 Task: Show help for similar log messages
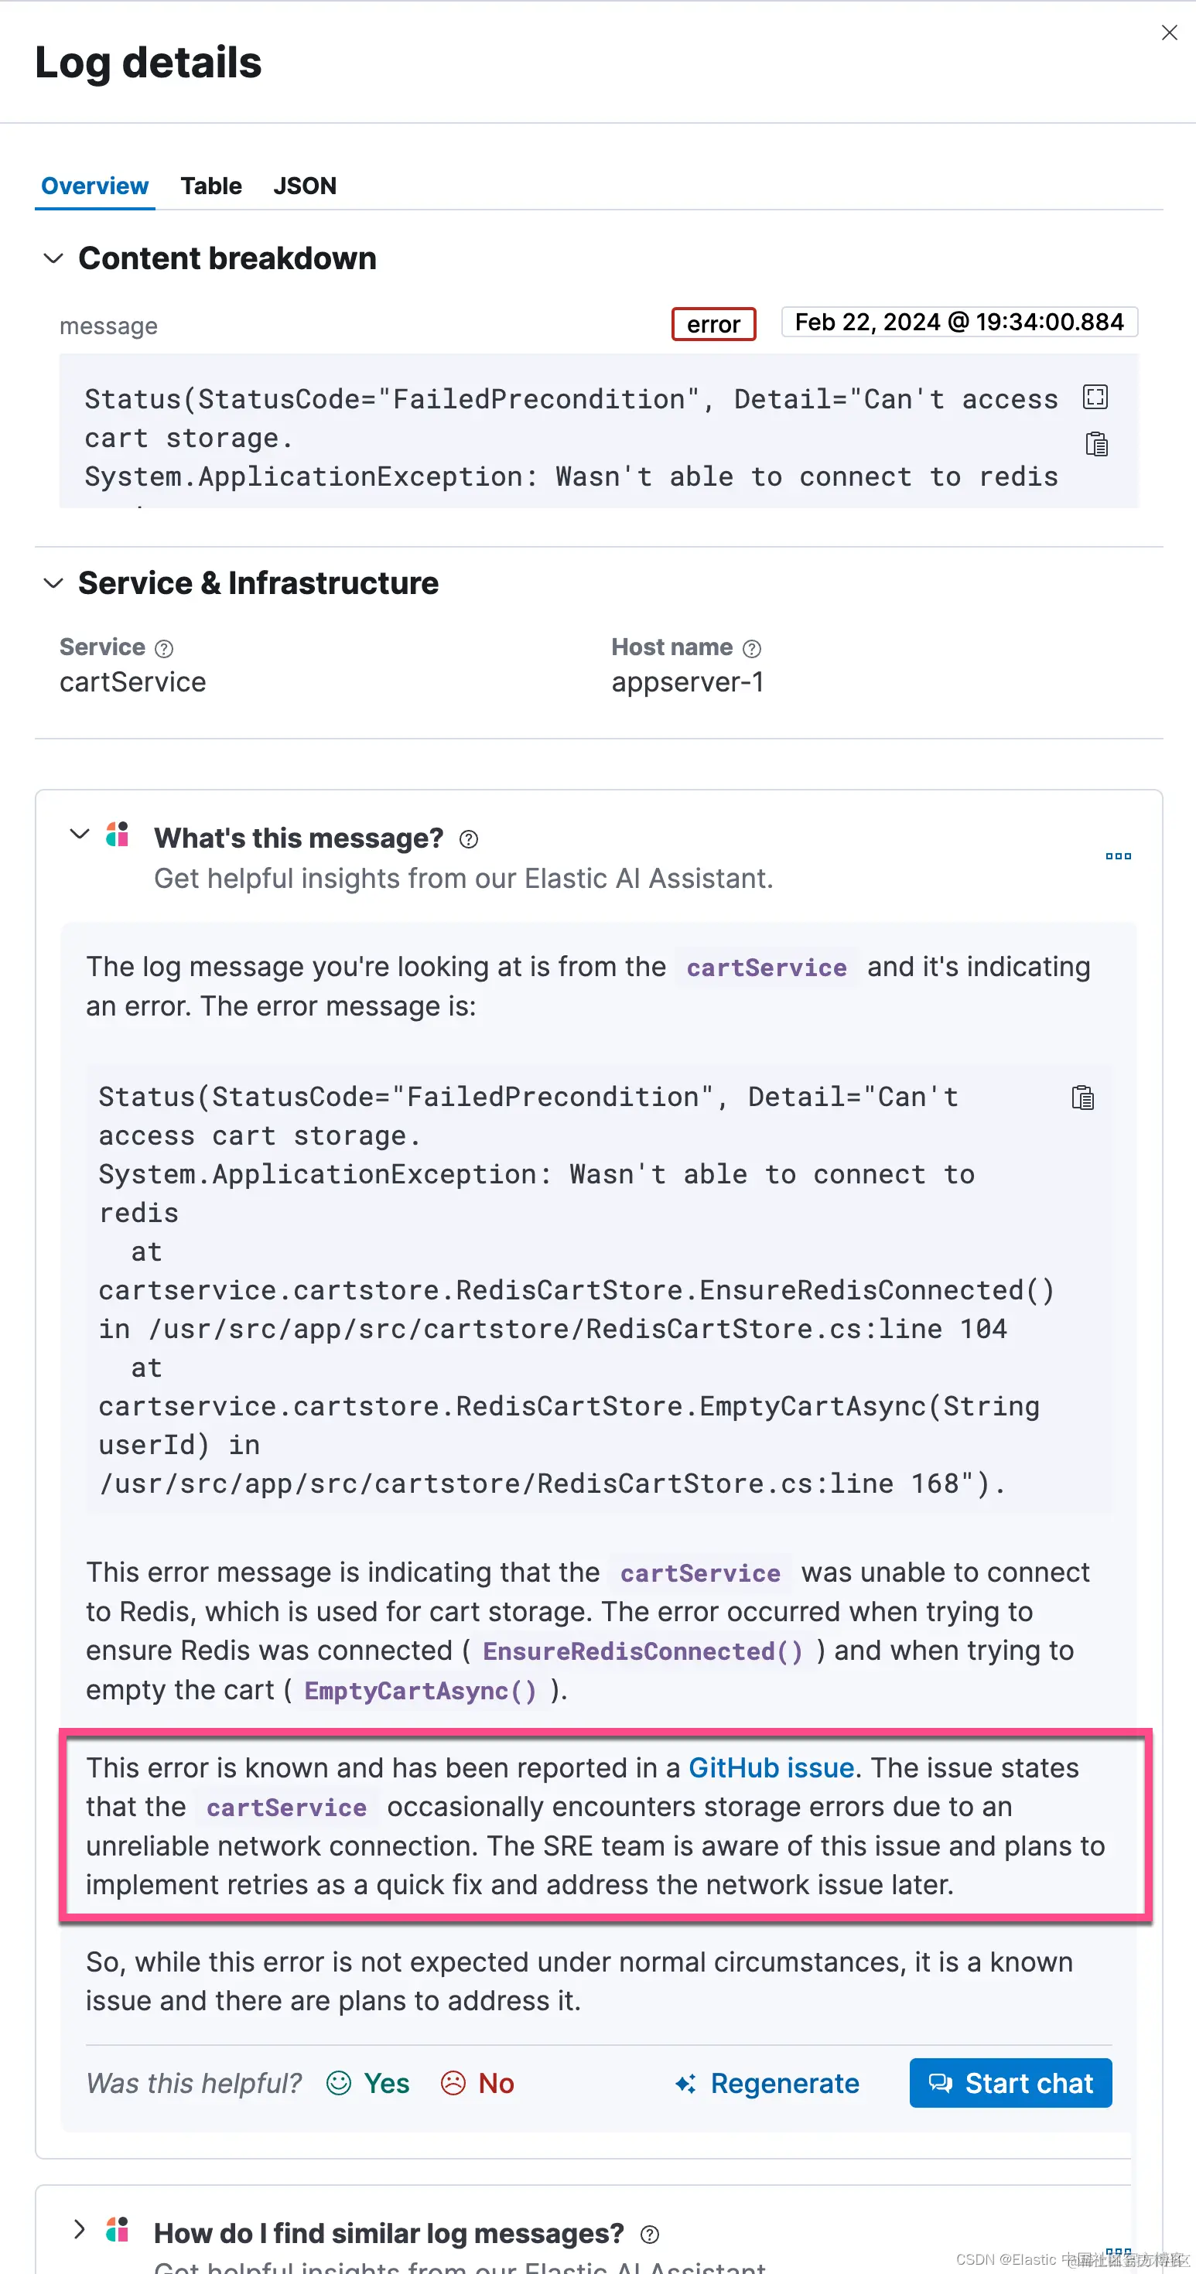(650, 2235)
